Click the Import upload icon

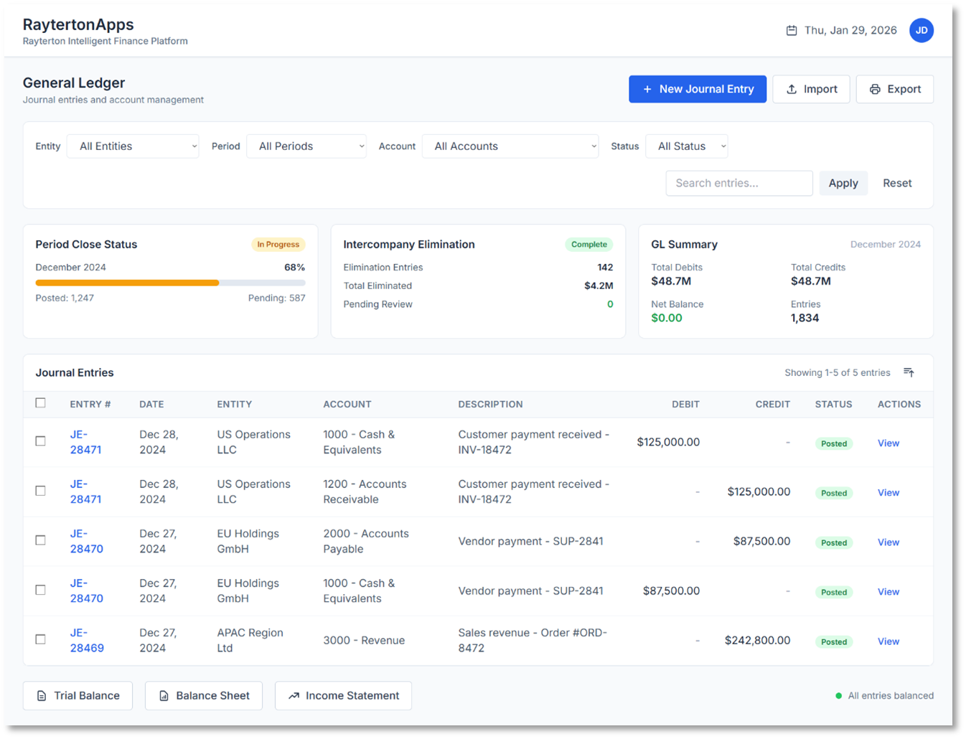pos(792,89)
